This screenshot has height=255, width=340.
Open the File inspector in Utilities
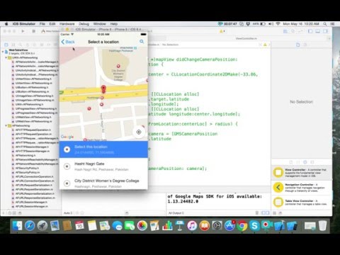[x=298, y=45]
